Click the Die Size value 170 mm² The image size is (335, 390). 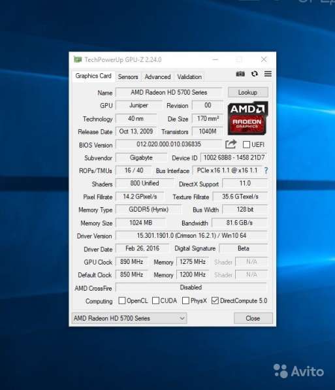[208, 118]
